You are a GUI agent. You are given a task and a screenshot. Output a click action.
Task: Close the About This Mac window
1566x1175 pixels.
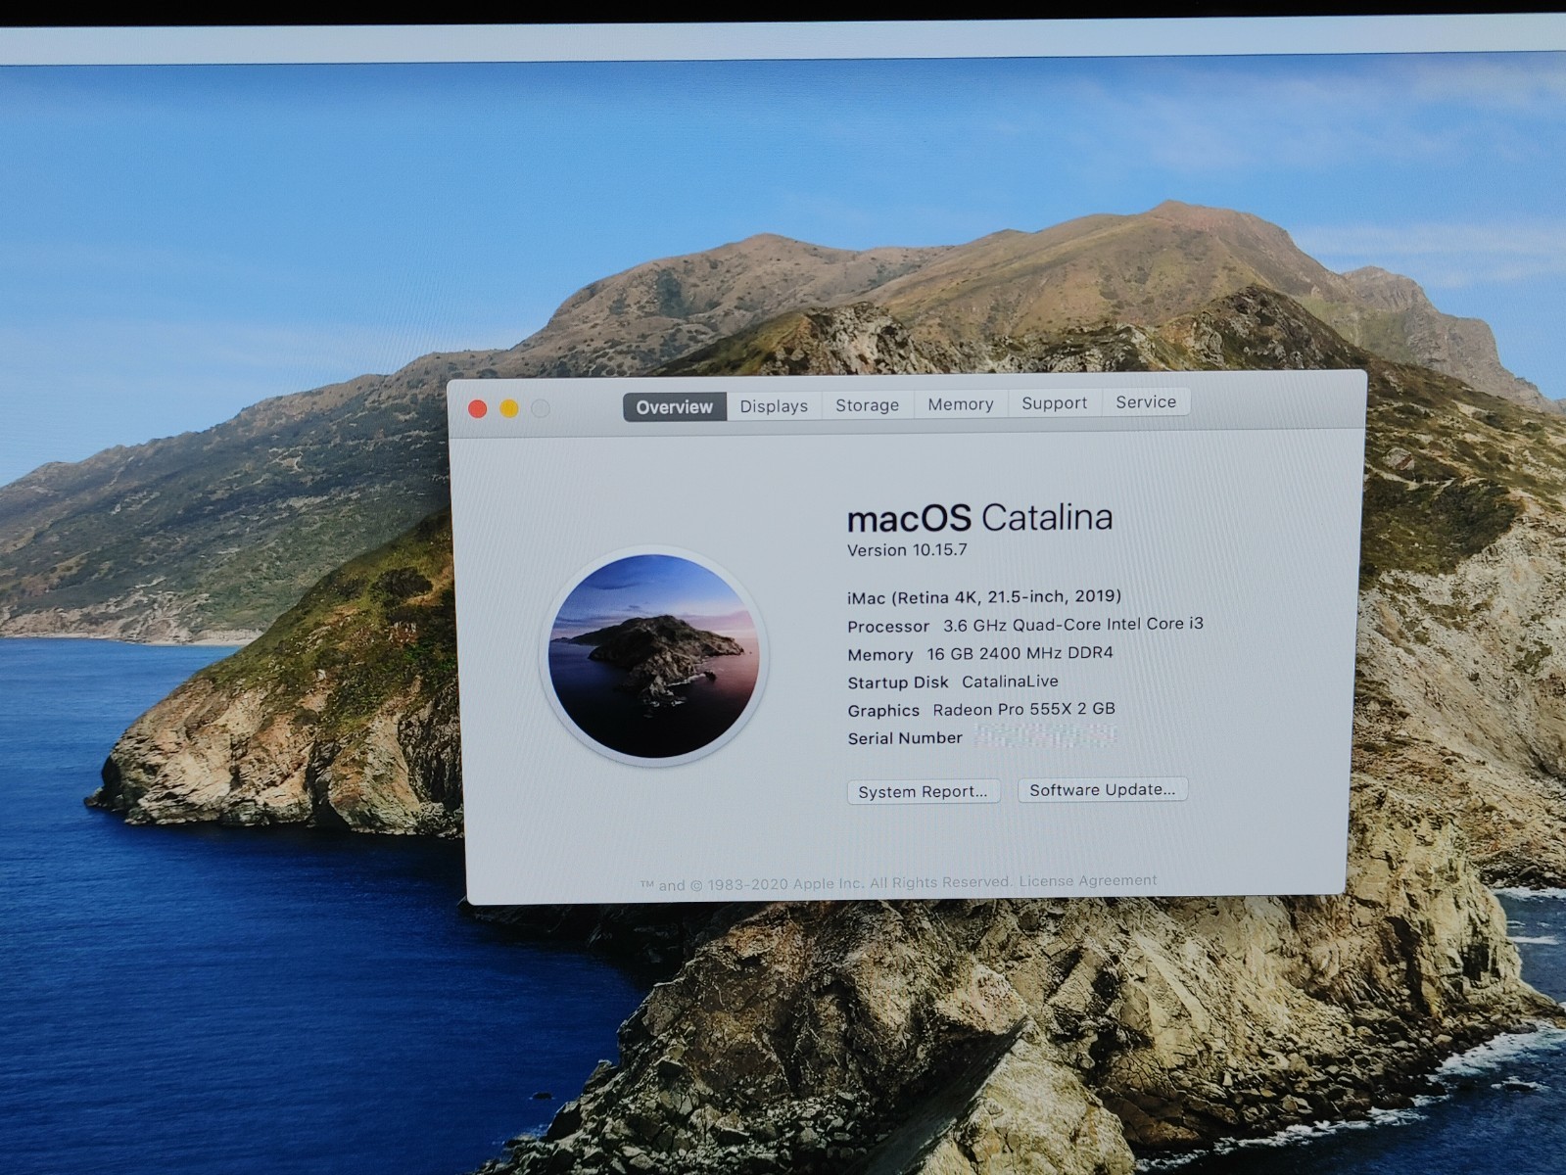[478, 409]
